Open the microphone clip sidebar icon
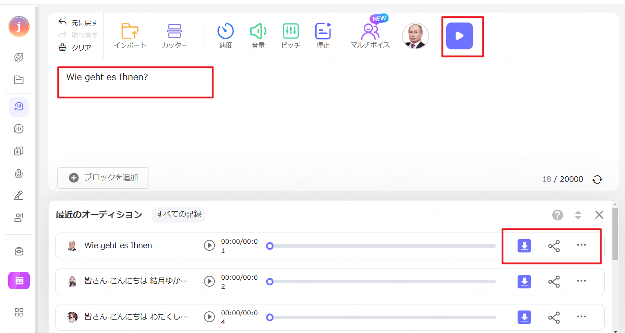The image size is (625, 333). pyautogui.click(x=19, y=174)
